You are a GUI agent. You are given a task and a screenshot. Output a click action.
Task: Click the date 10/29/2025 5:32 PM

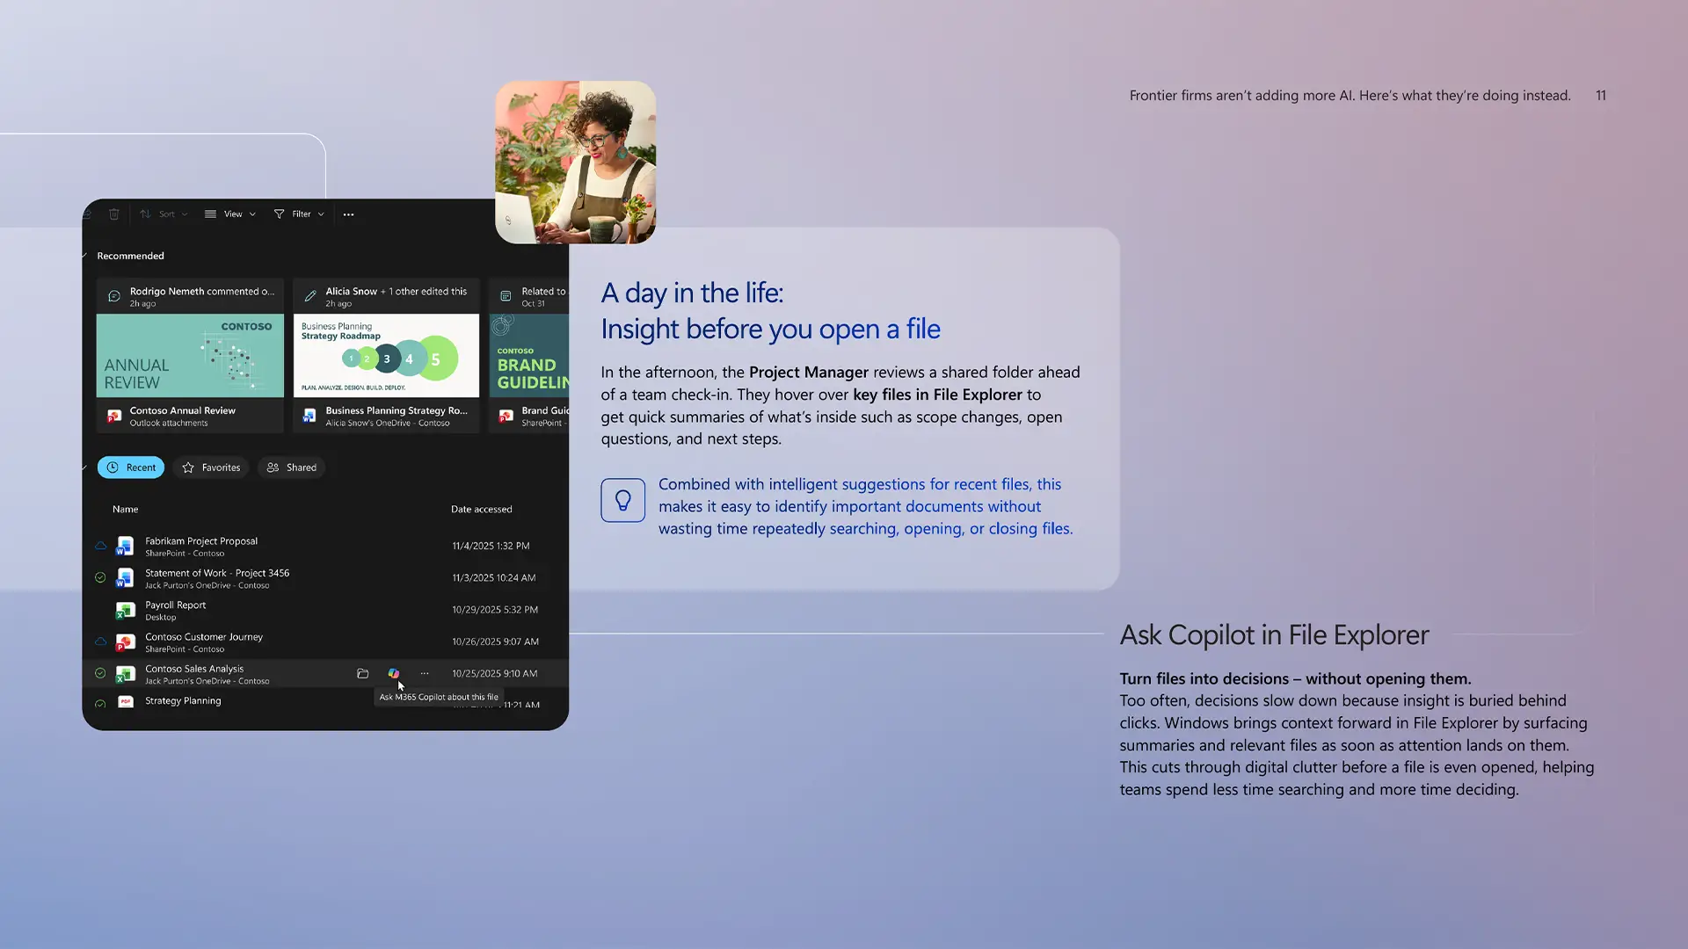tap(495, 610)
